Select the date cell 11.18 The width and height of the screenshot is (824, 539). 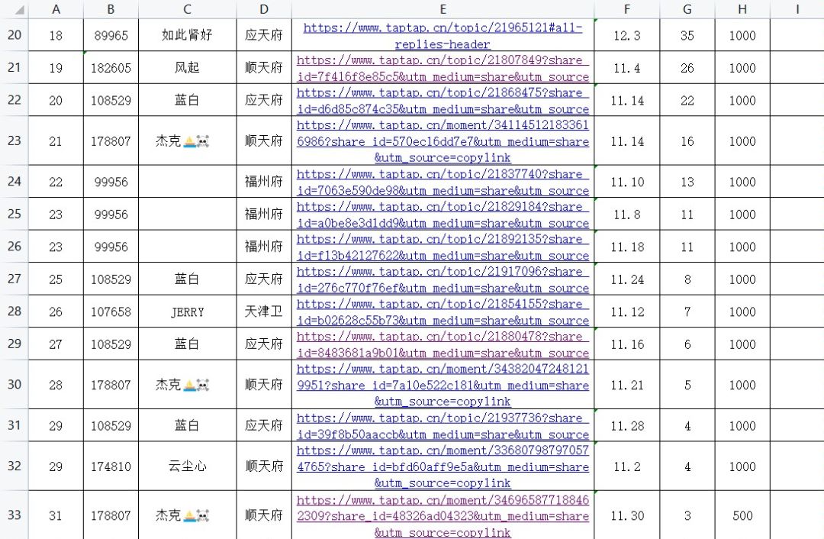pyautogui.click(x=627, y=247)
